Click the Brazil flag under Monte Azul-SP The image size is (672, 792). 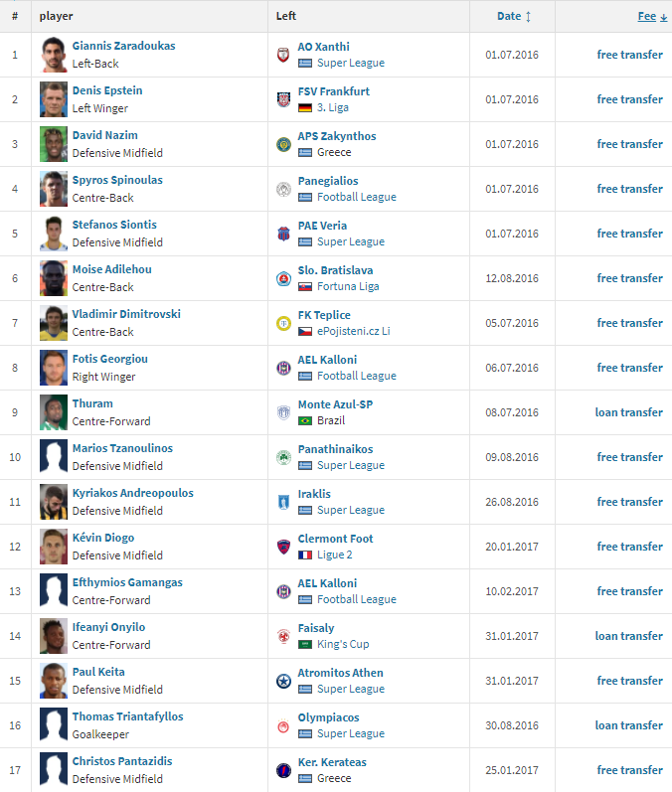tap(304, 420)
